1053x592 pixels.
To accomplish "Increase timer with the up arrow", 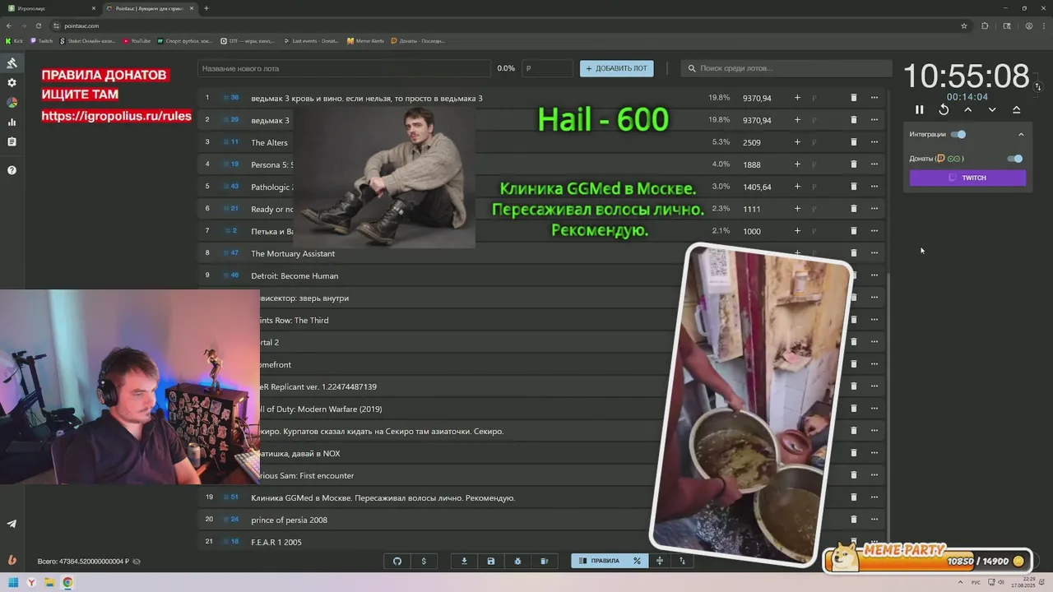I will (x=968, y=109).
